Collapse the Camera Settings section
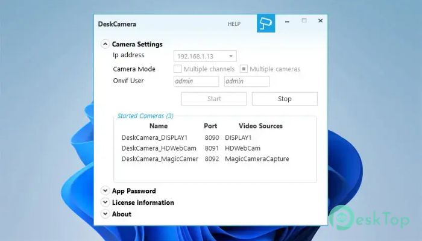This screenshot has width=422, height=241. (x=105, y=44)
